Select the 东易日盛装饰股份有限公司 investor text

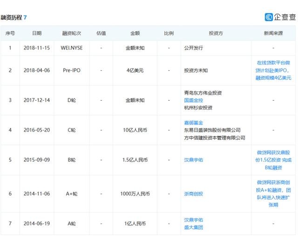tap(212, 130)
